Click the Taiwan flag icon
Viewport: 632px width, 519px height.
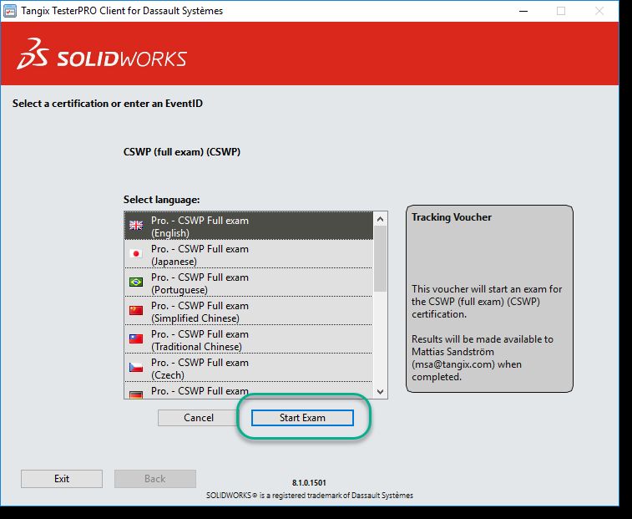[136, 338]
